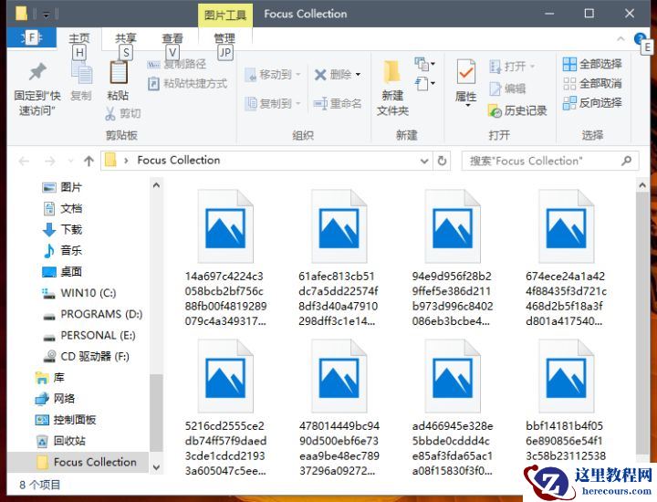Click the file list scroll up arrow
The height and width of the screenshot is (502, 657).
pyautogui.click(x=642, y=184)
